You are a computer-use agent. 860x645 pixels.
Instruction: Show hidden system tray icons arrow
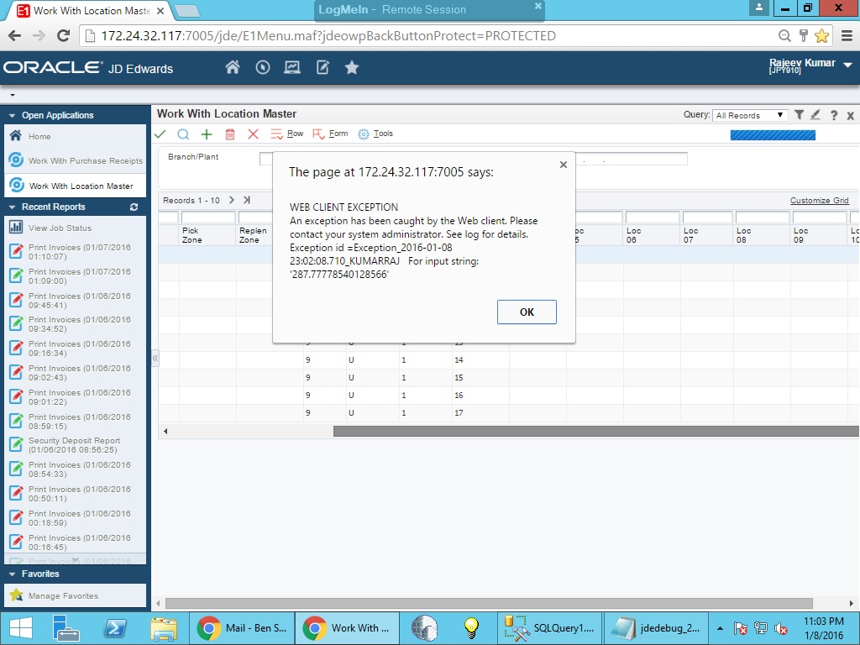click(720, 628)
